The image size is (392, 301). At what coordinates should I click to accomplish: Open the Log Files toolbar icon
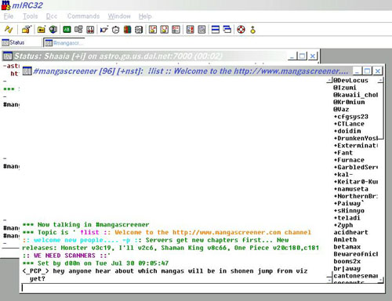point(201,30)
